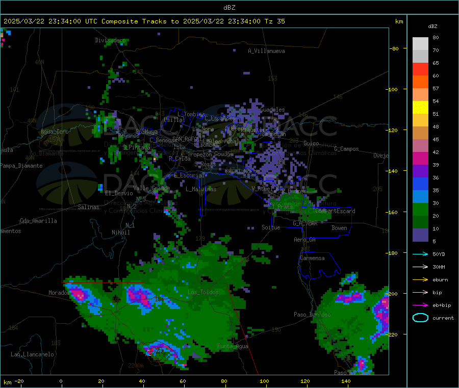Pick the red 60–65 dBZ swatch
Viewport: 459px width, 388px height.
[x=420, y=69]
